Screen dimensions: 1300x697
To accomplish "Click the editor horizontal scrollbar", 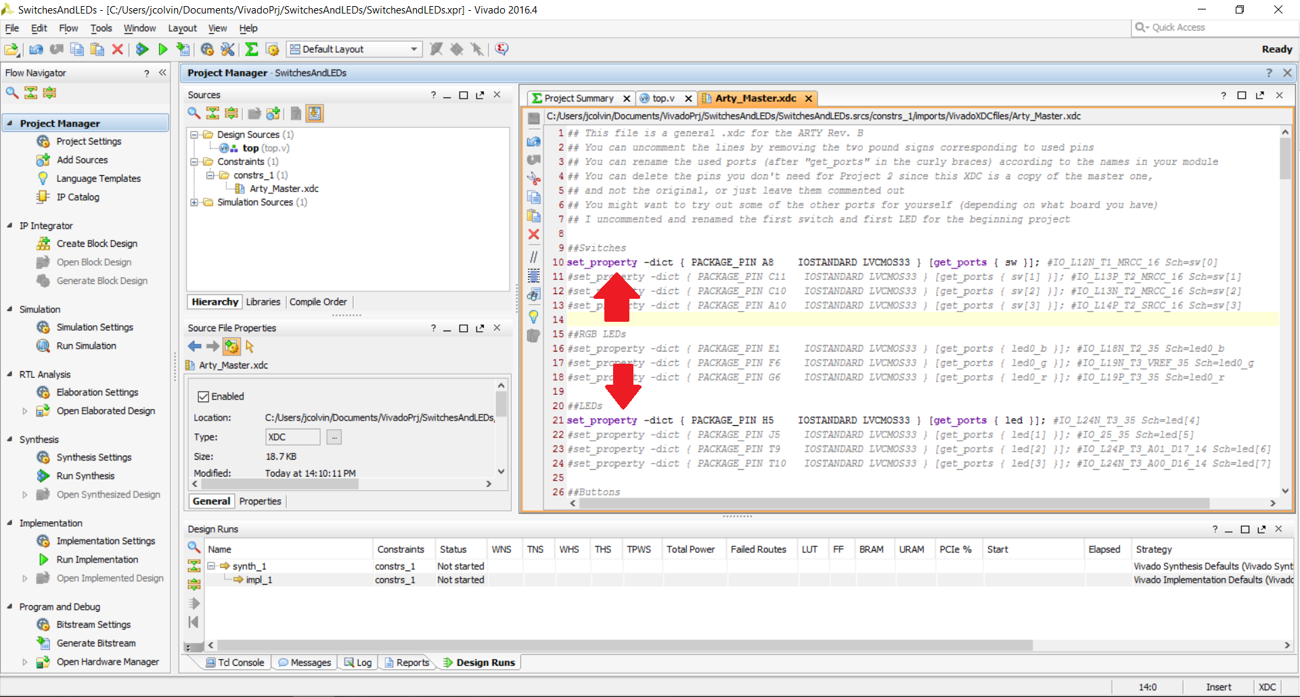I will click(893, 503).
